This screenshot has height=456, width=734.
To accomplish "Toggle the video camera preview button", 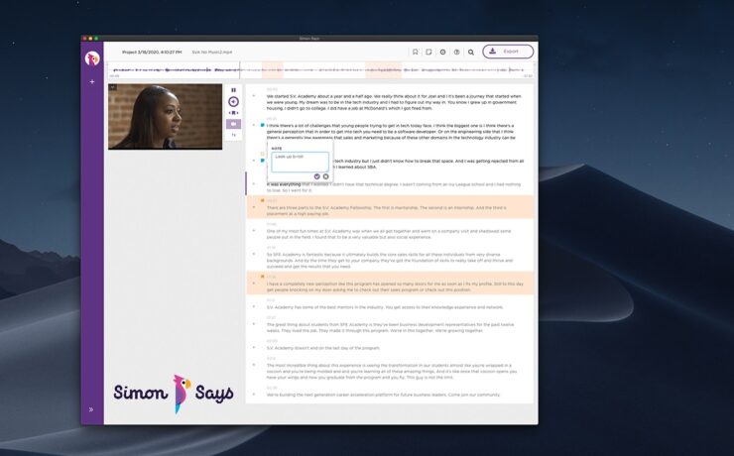I will [x=233, y=124].
